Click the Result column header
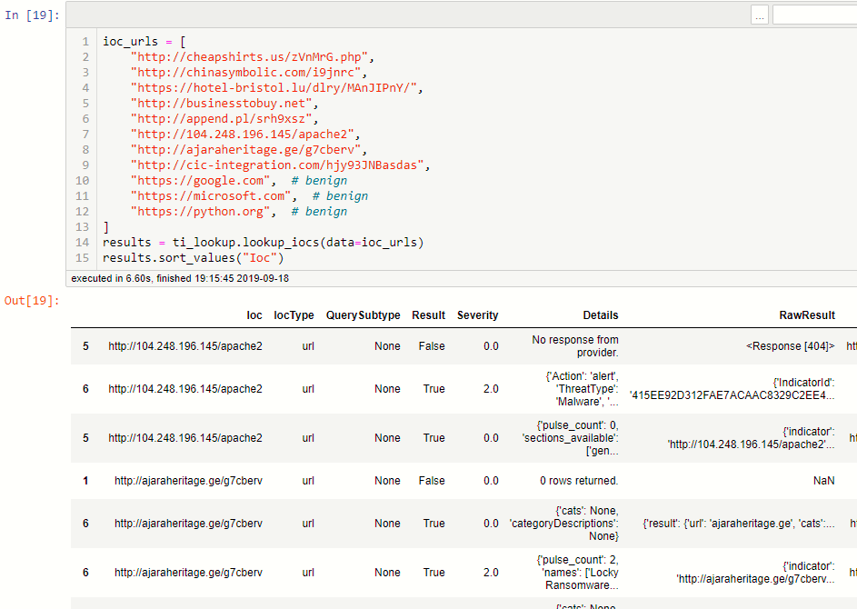Image resolution: width=857 pixels, height=609 pixels. (x=428, y=315)
